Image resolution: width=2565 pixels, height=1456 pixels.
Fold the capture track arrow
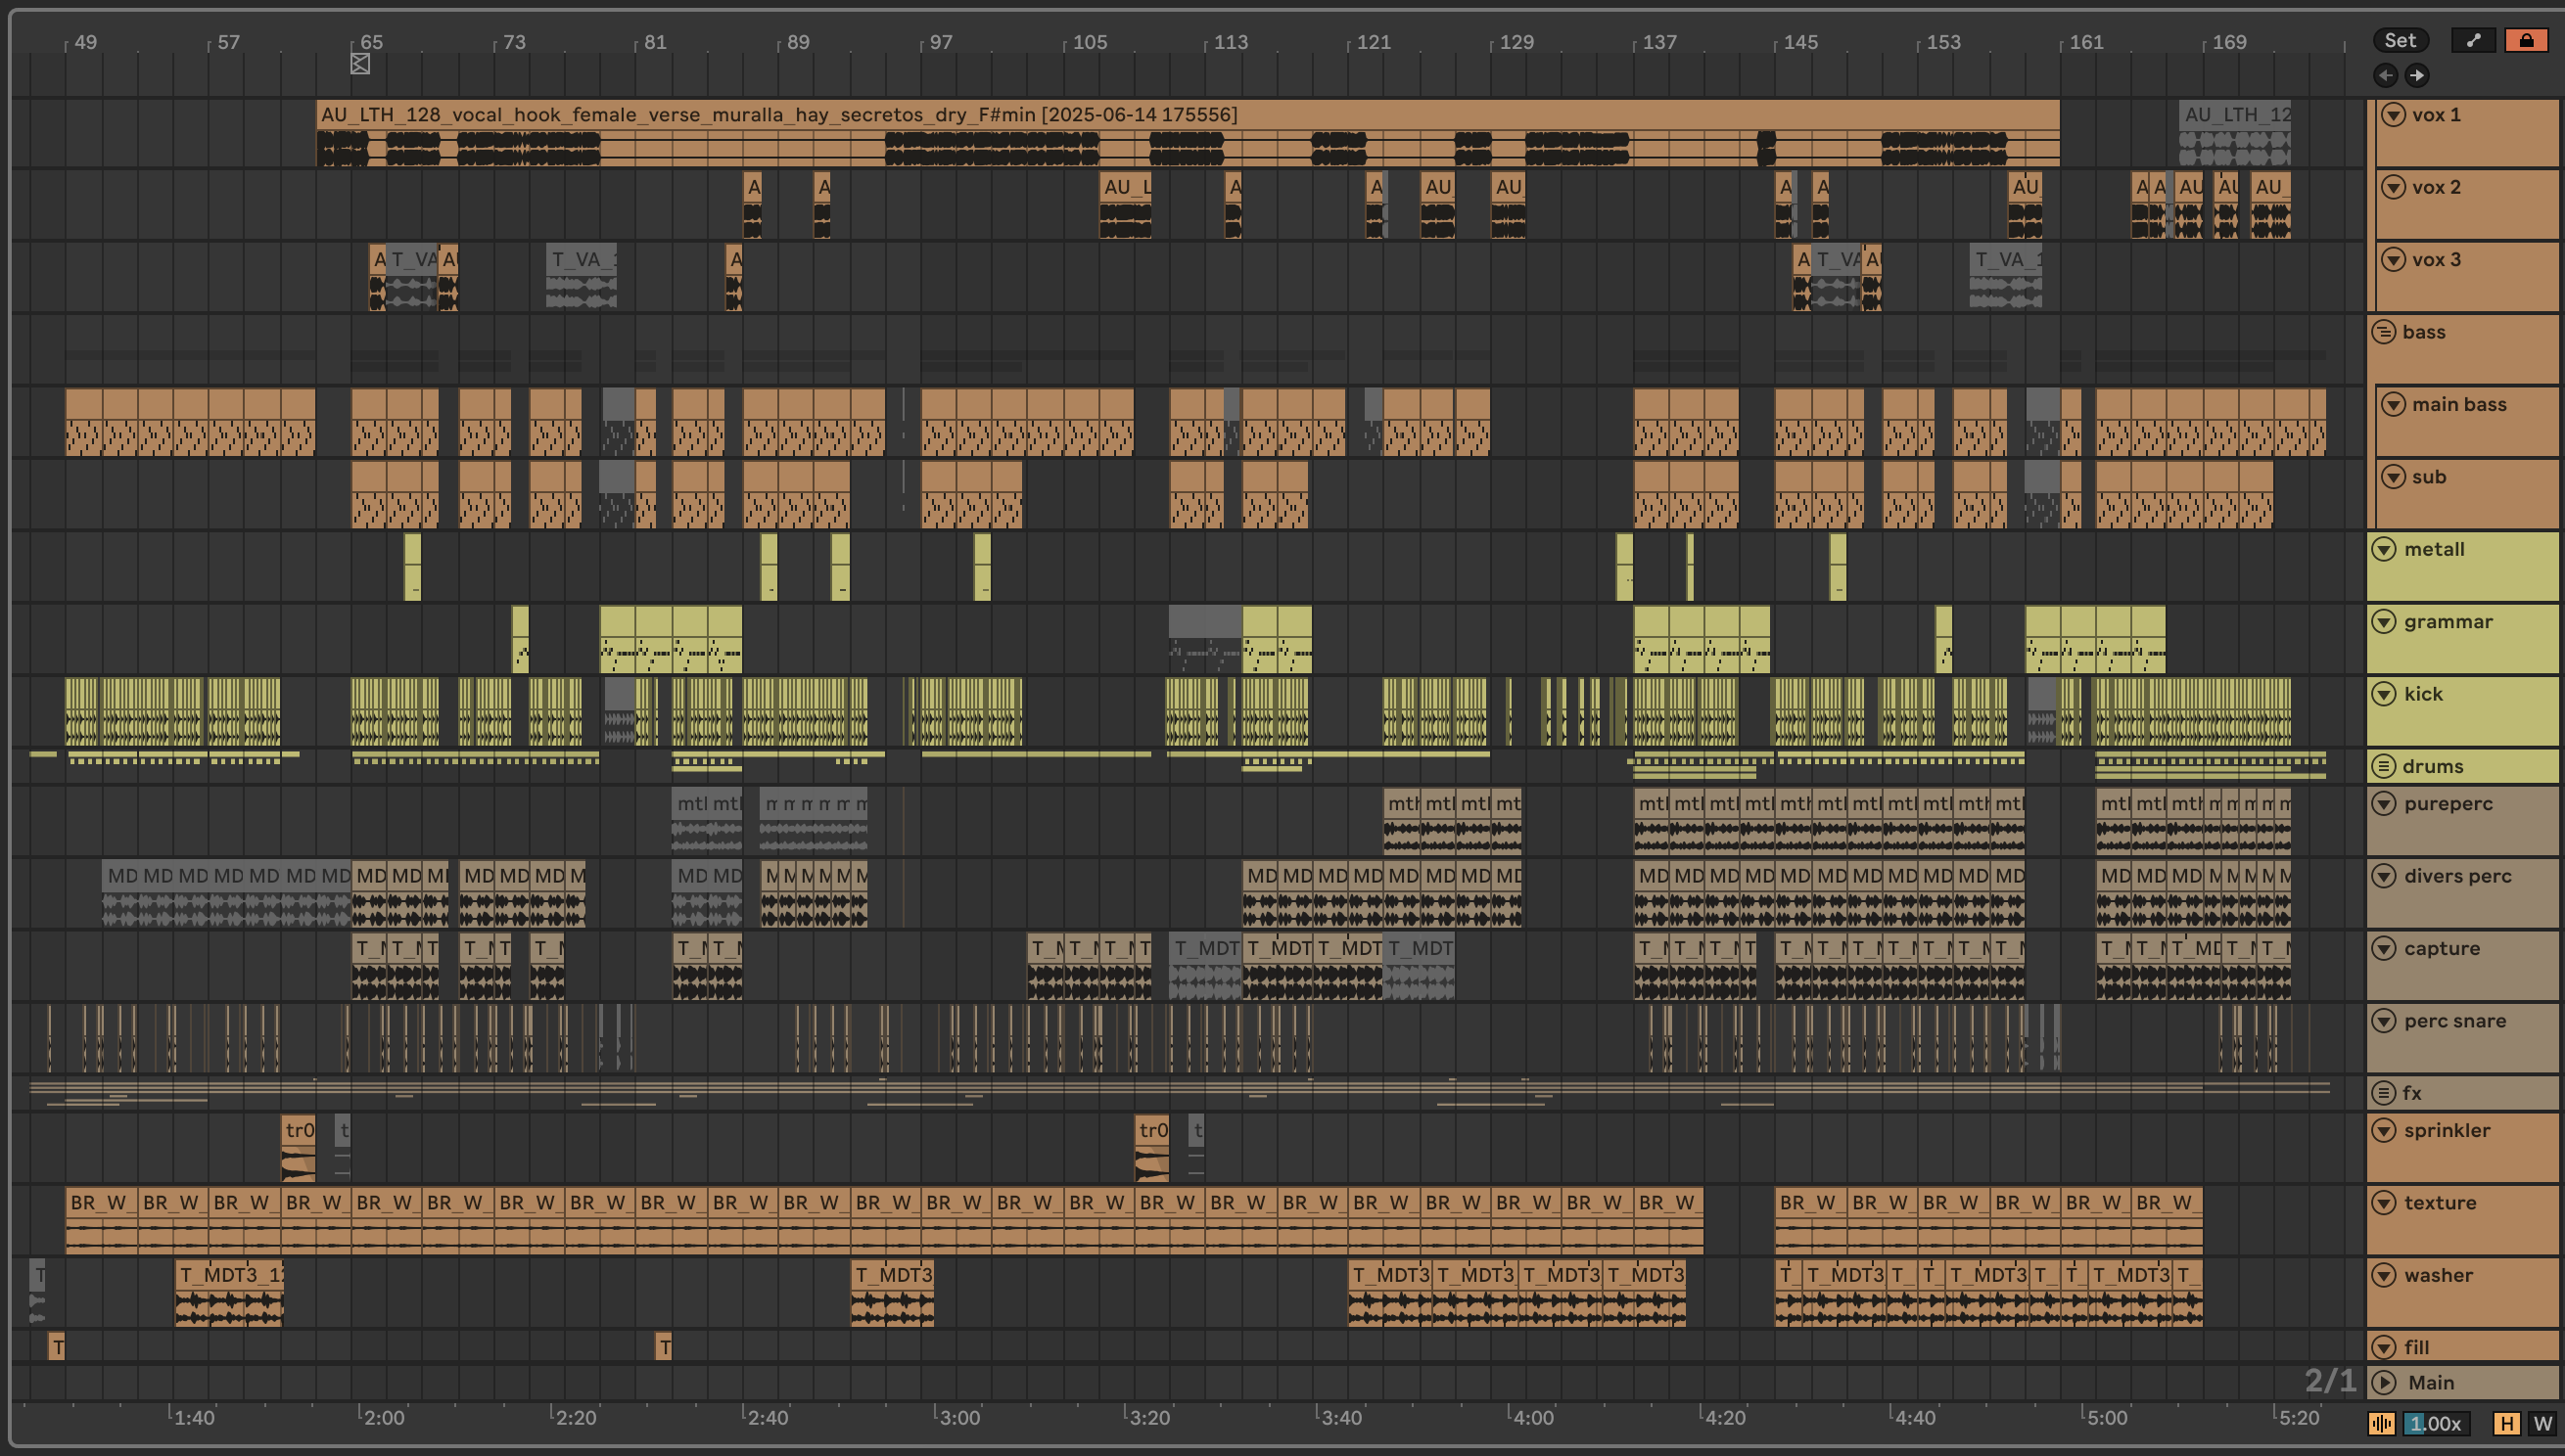pos(2384,948)
